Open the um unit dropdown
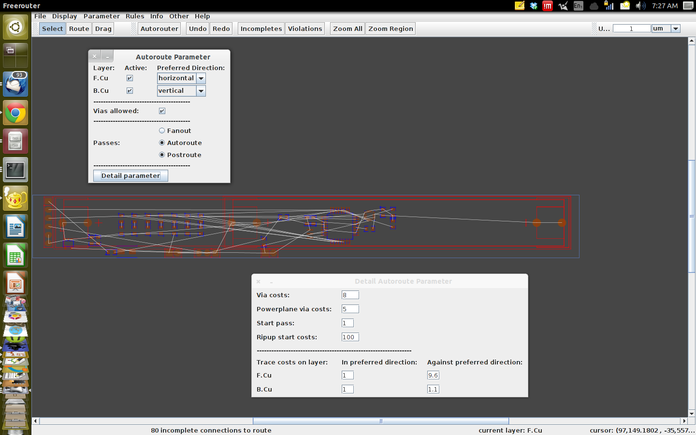The width and height of the screenshot is (696, 435). tap(676, 29)
